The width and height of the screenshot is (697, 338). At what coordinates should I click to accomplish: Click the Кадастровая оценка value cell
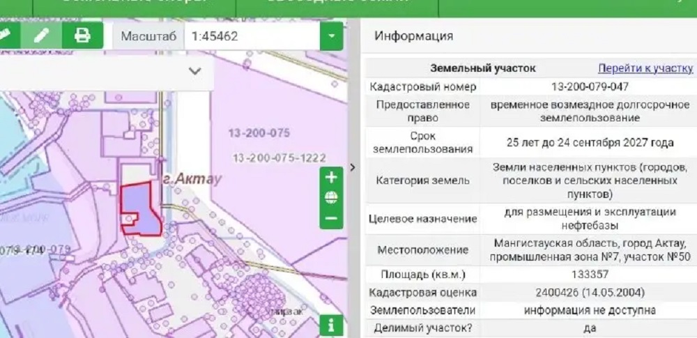pyautogui.click(x=590, y=292)
